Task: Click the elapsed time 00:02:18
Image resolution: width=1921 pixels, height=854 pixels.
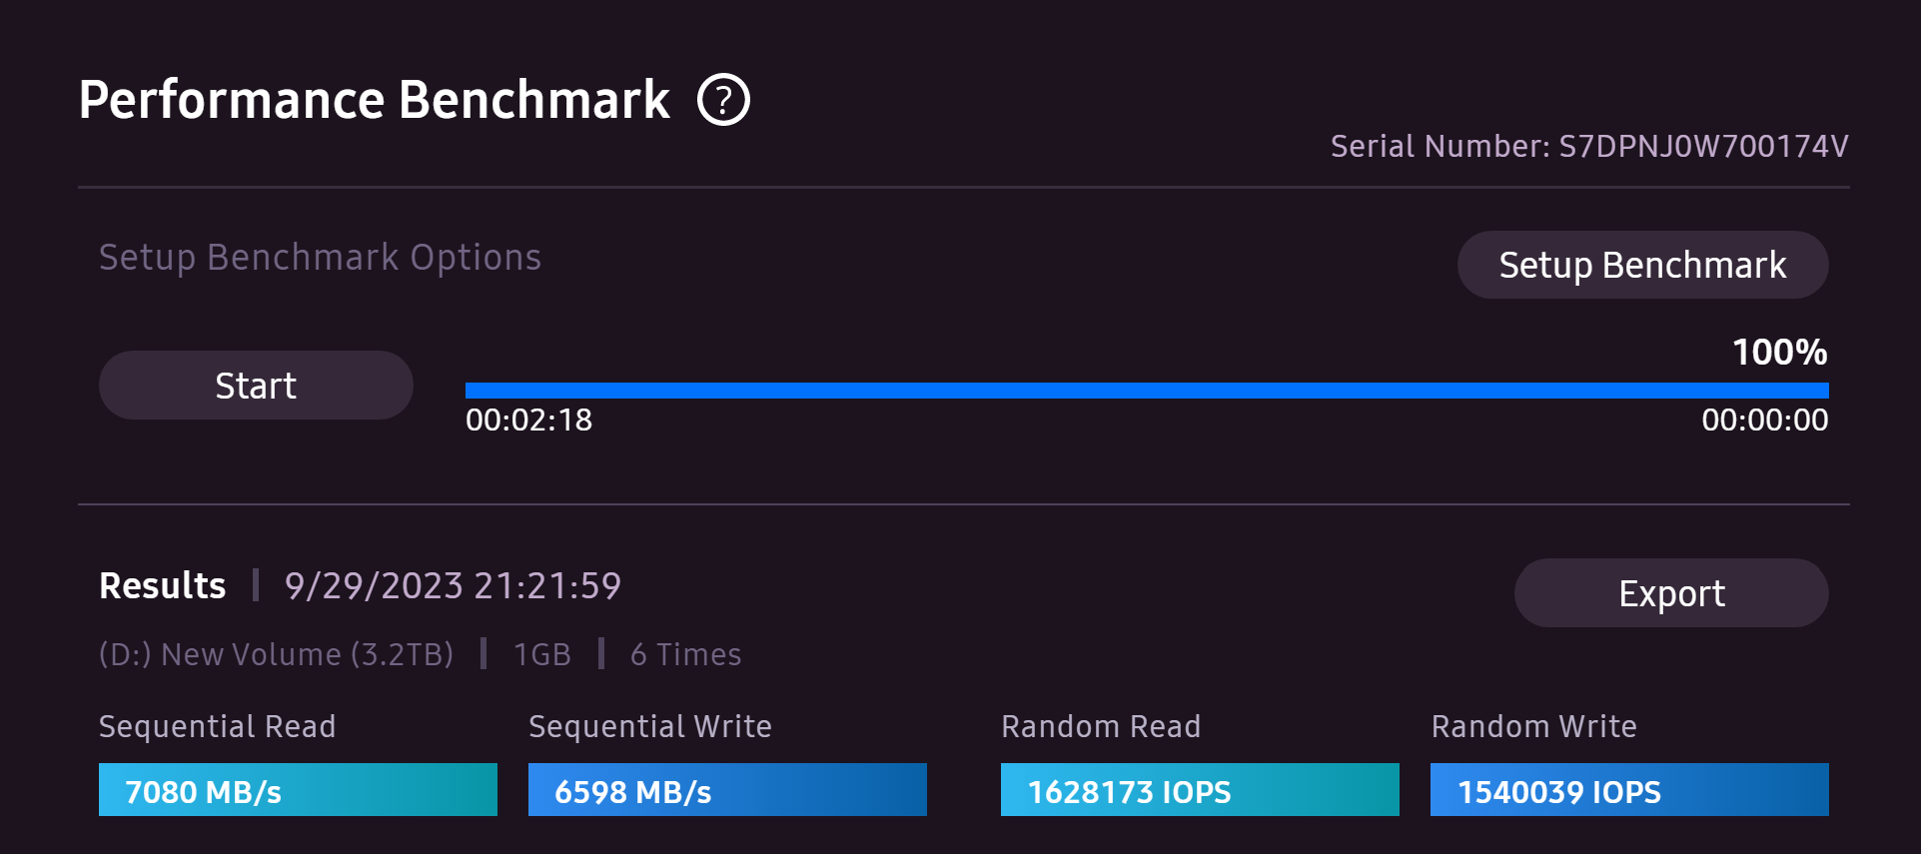Action: (x=528, y=420)
